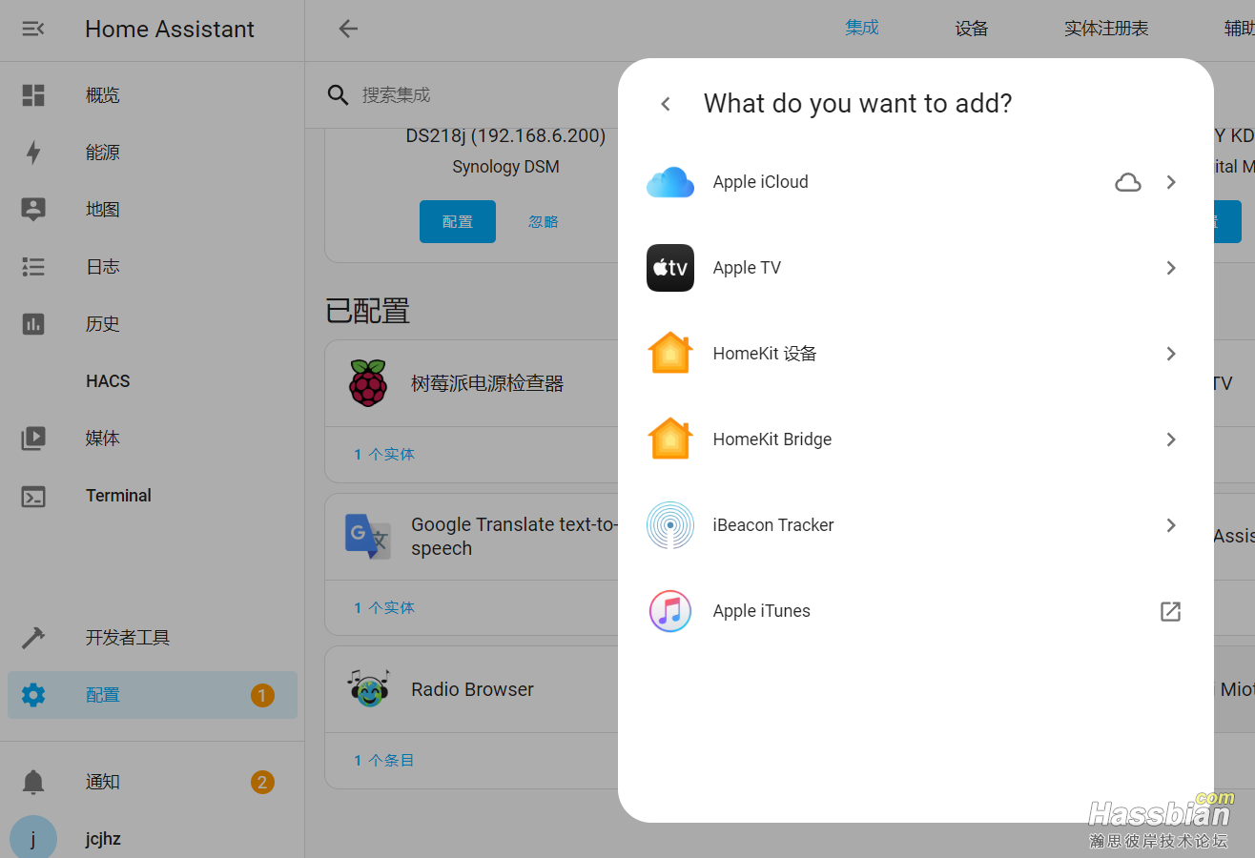Switch to the 实体注册表 tab
Viewport: 1255px width, 858px height.
[1106, 29]
